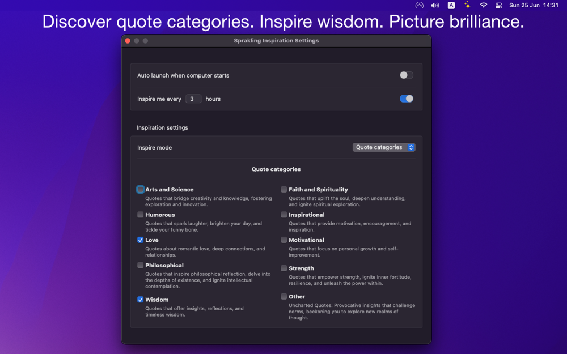Click the Strength category label
567x354 pixels.
pyautogui.click(x=301, y=268)
